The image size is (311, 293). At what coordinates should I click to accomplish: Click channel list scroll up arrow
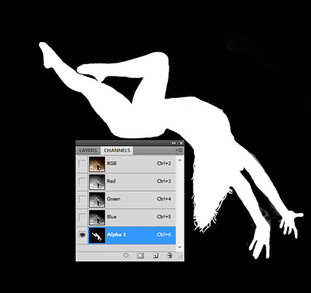click(x=180, y=160)
